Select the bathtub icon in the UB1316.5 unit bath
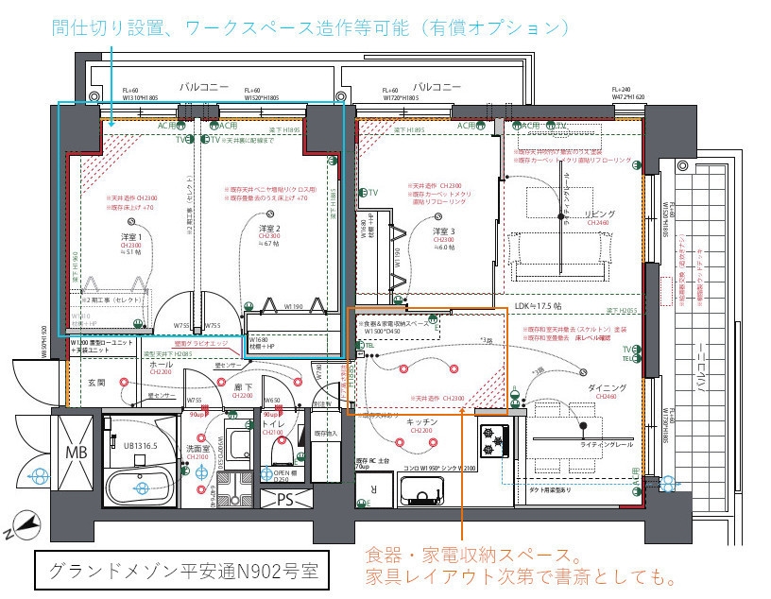Image resolution: width=771 pixels, height=599 pixels. (x=139, y=486)
